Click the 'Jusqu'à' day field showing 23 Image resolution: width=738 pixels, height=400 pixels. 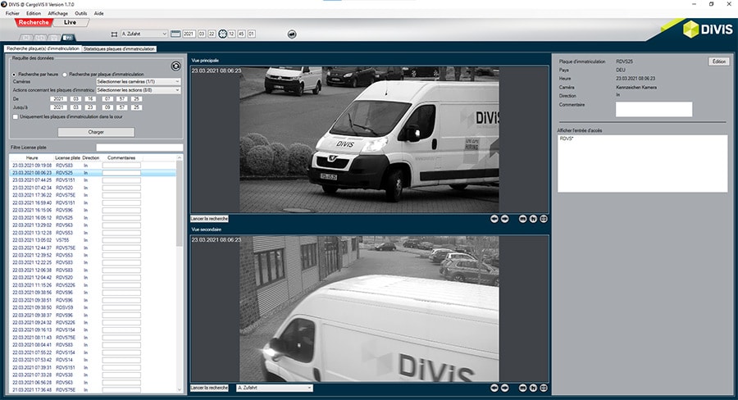[90, 107]
